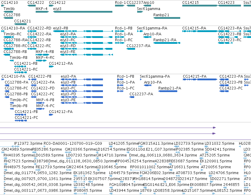The image size is (251, 195).
Task: Select protein CG14212-PA
Action: (51, 115)
